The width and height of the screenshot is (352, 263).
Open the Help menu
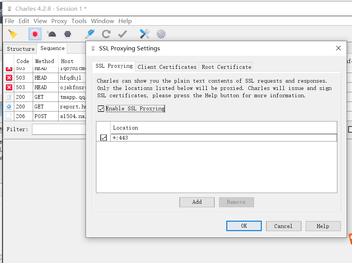click(x=125, y=21)
